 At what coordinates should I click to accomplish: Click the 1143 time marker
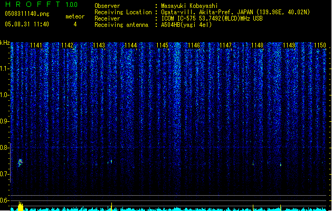(x=99, y=45)
